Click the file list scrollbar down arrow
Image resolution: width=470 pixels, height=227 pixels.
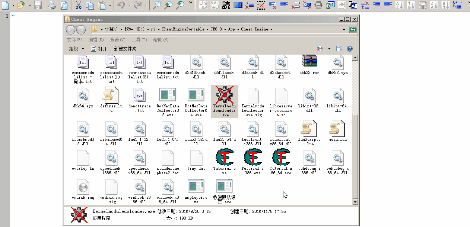[x=355, y=202]
